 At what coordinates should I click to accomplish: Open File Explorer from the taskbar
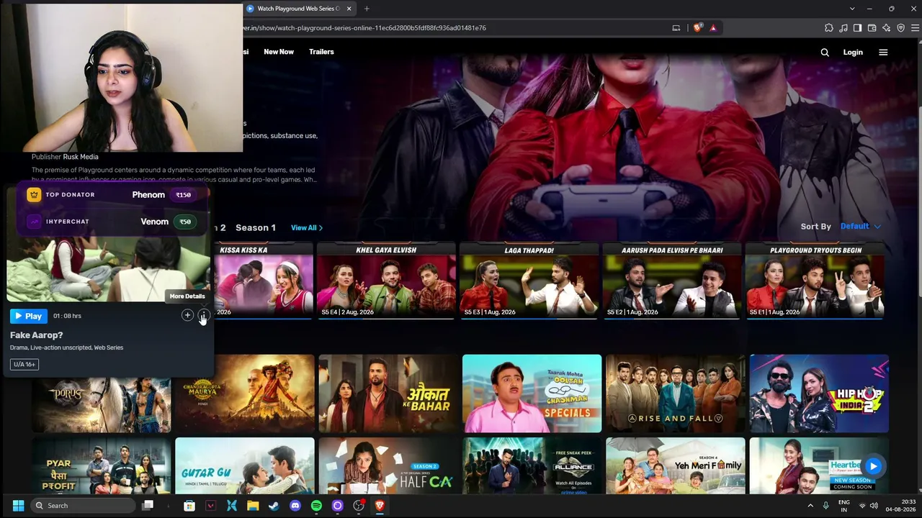coord(253,506)
